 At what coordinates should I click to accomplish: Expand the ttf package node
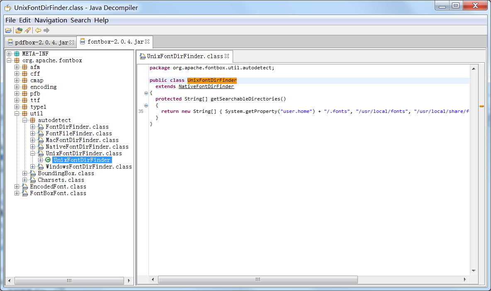(17, 100)
